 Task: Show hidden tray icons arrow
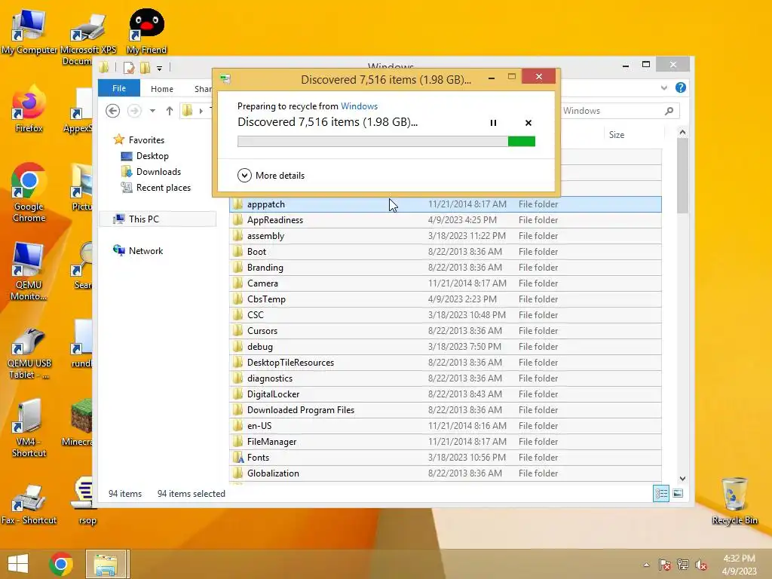click(x=646, y=565)
